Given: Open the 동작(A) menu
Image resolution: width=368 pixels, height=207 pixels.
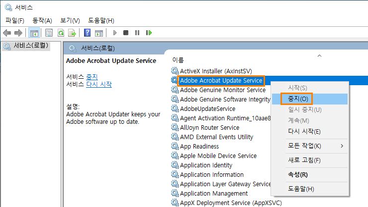Looking at the screenshot, I should pos(42,21).
